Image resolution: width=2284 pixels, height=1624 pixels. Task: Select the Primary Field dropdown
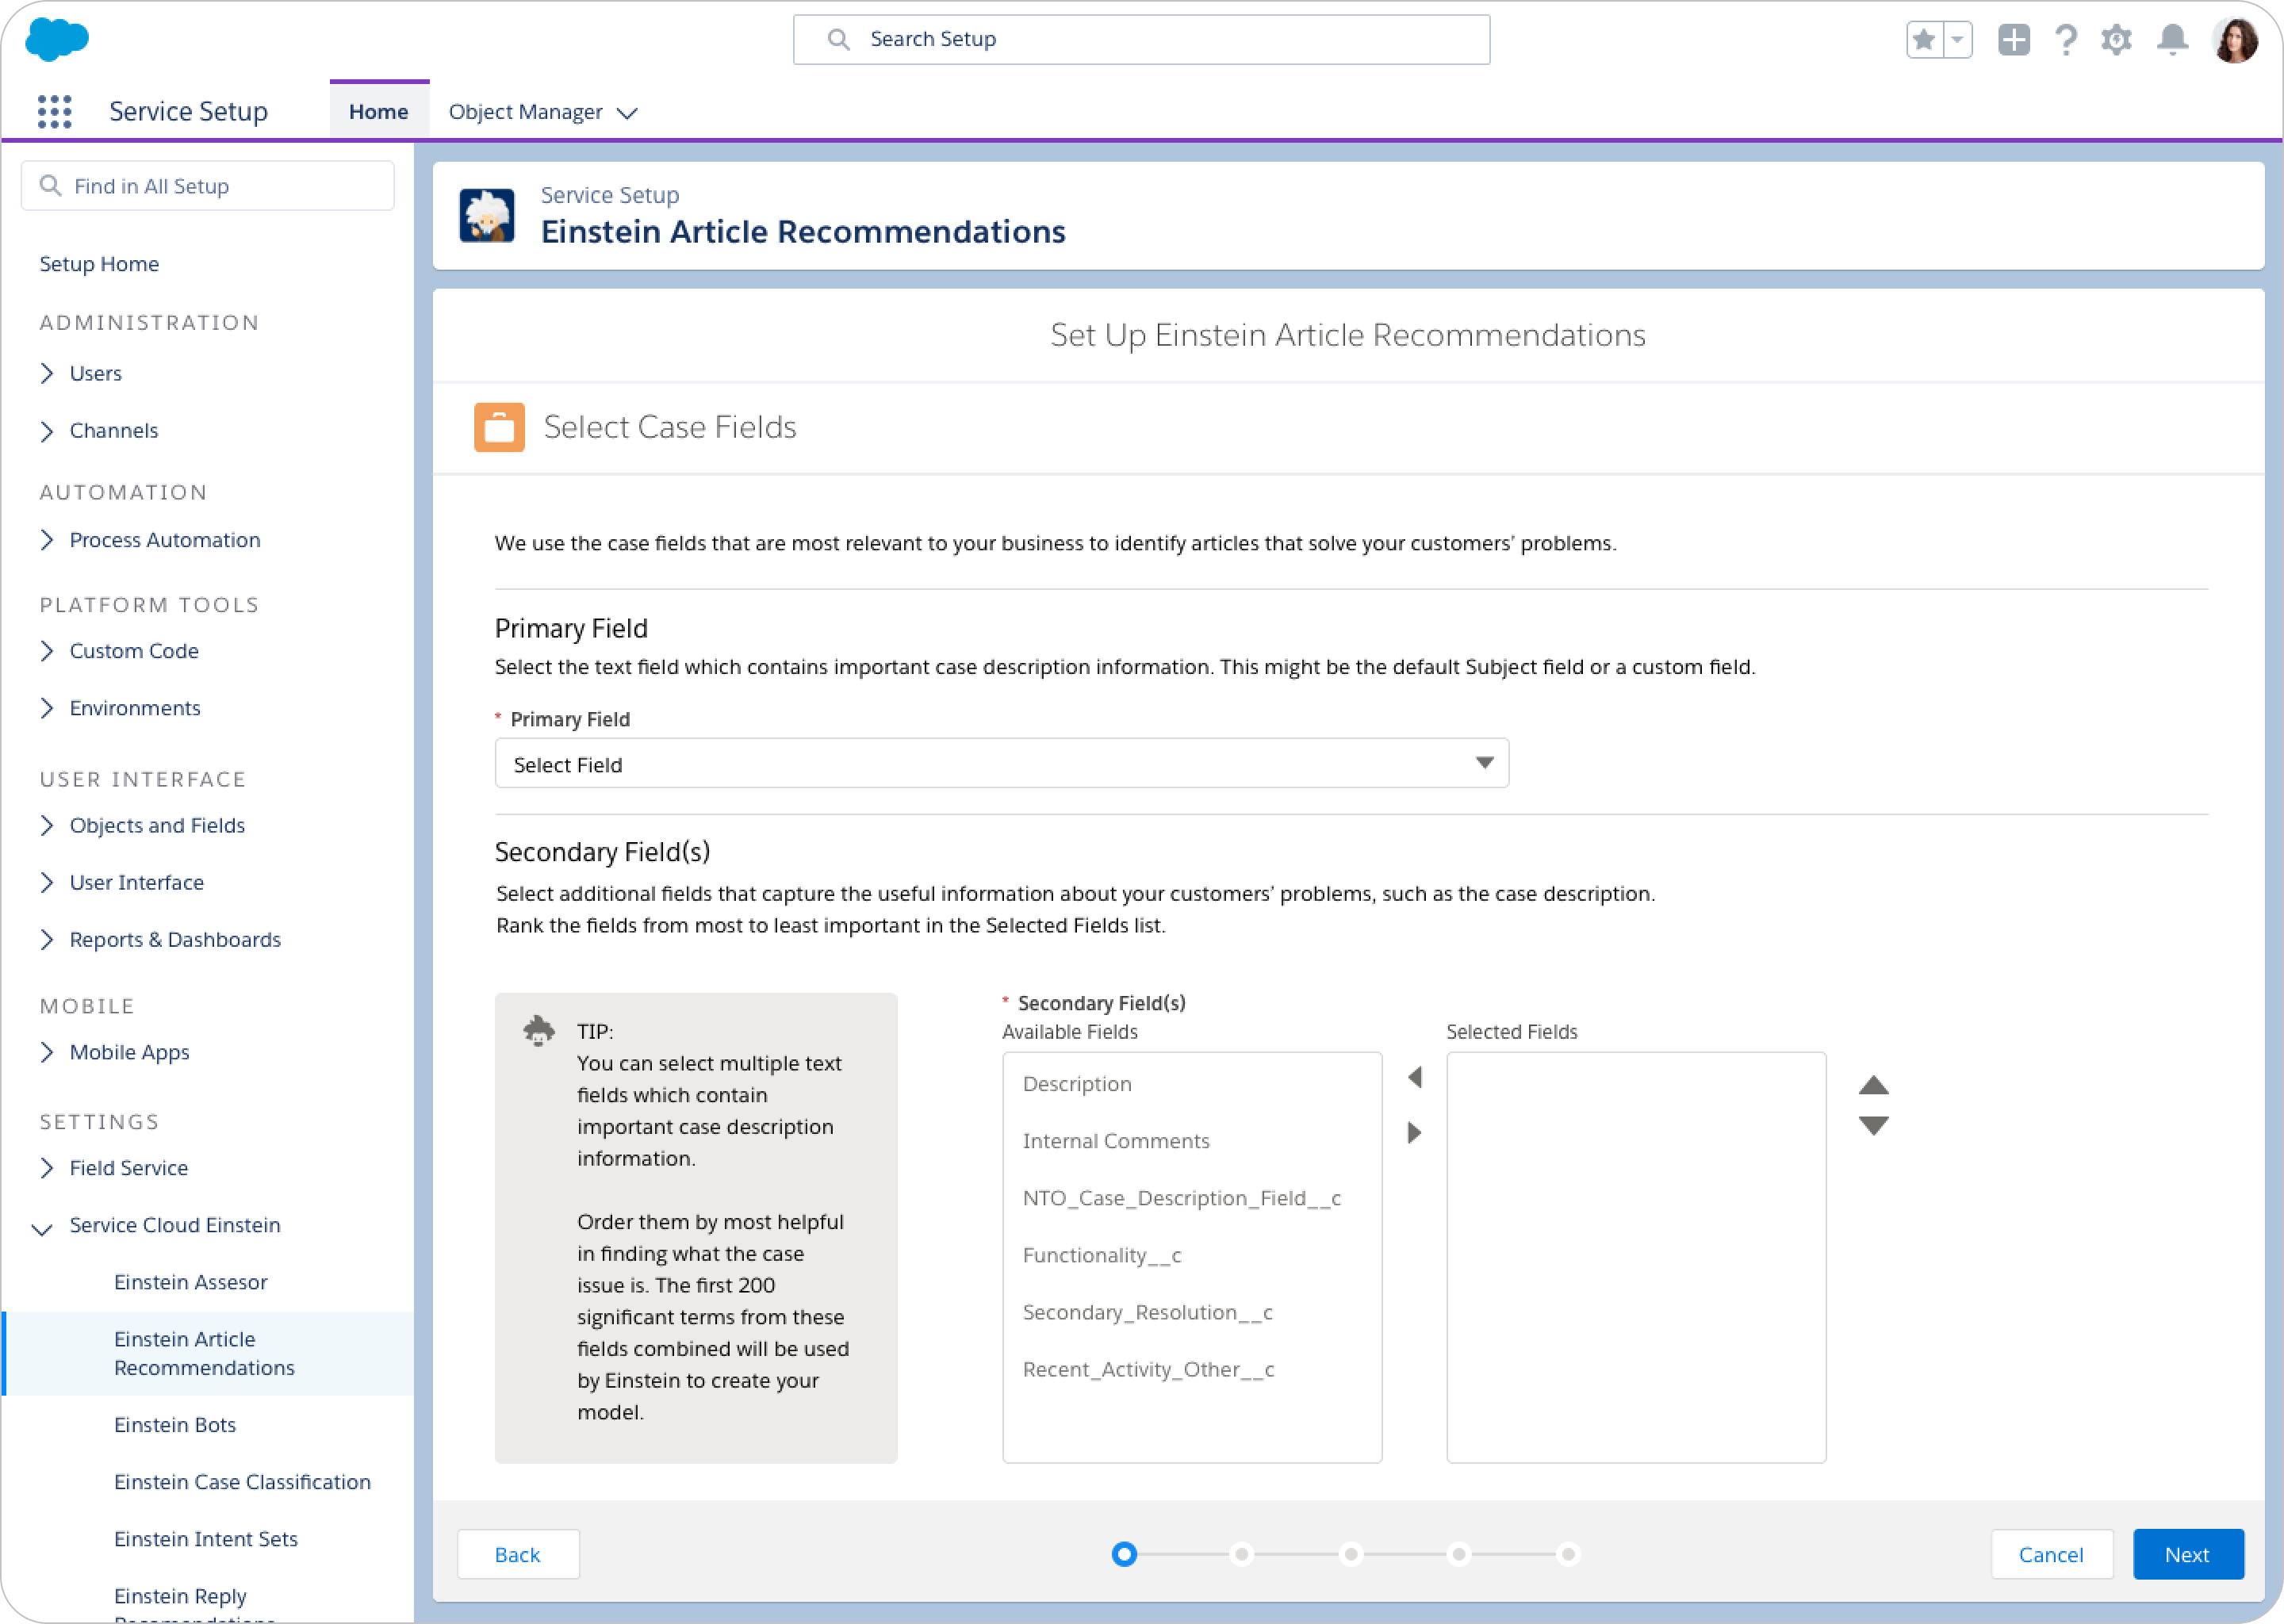[x=1000, y=763]
